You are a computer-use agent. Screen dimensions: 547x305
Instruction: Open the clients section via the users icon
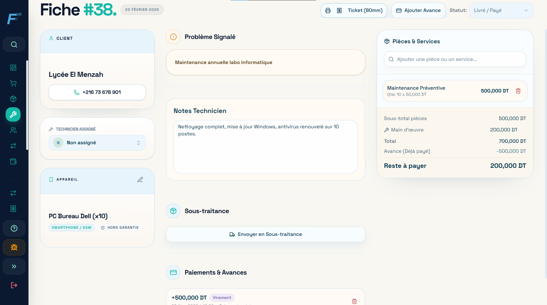pyautogui.click(x=13, y=130)
